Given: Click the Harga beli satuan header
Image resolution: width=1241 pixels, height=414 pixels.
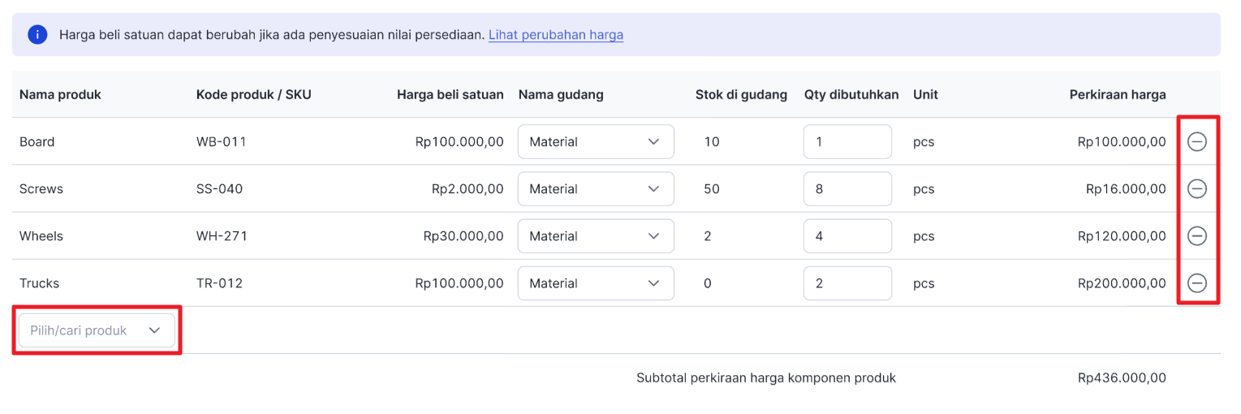Looking at the screenshot, I should pos(450,94).
